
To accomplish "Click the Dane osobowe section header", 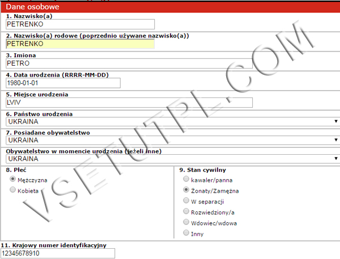I will 171,7.
